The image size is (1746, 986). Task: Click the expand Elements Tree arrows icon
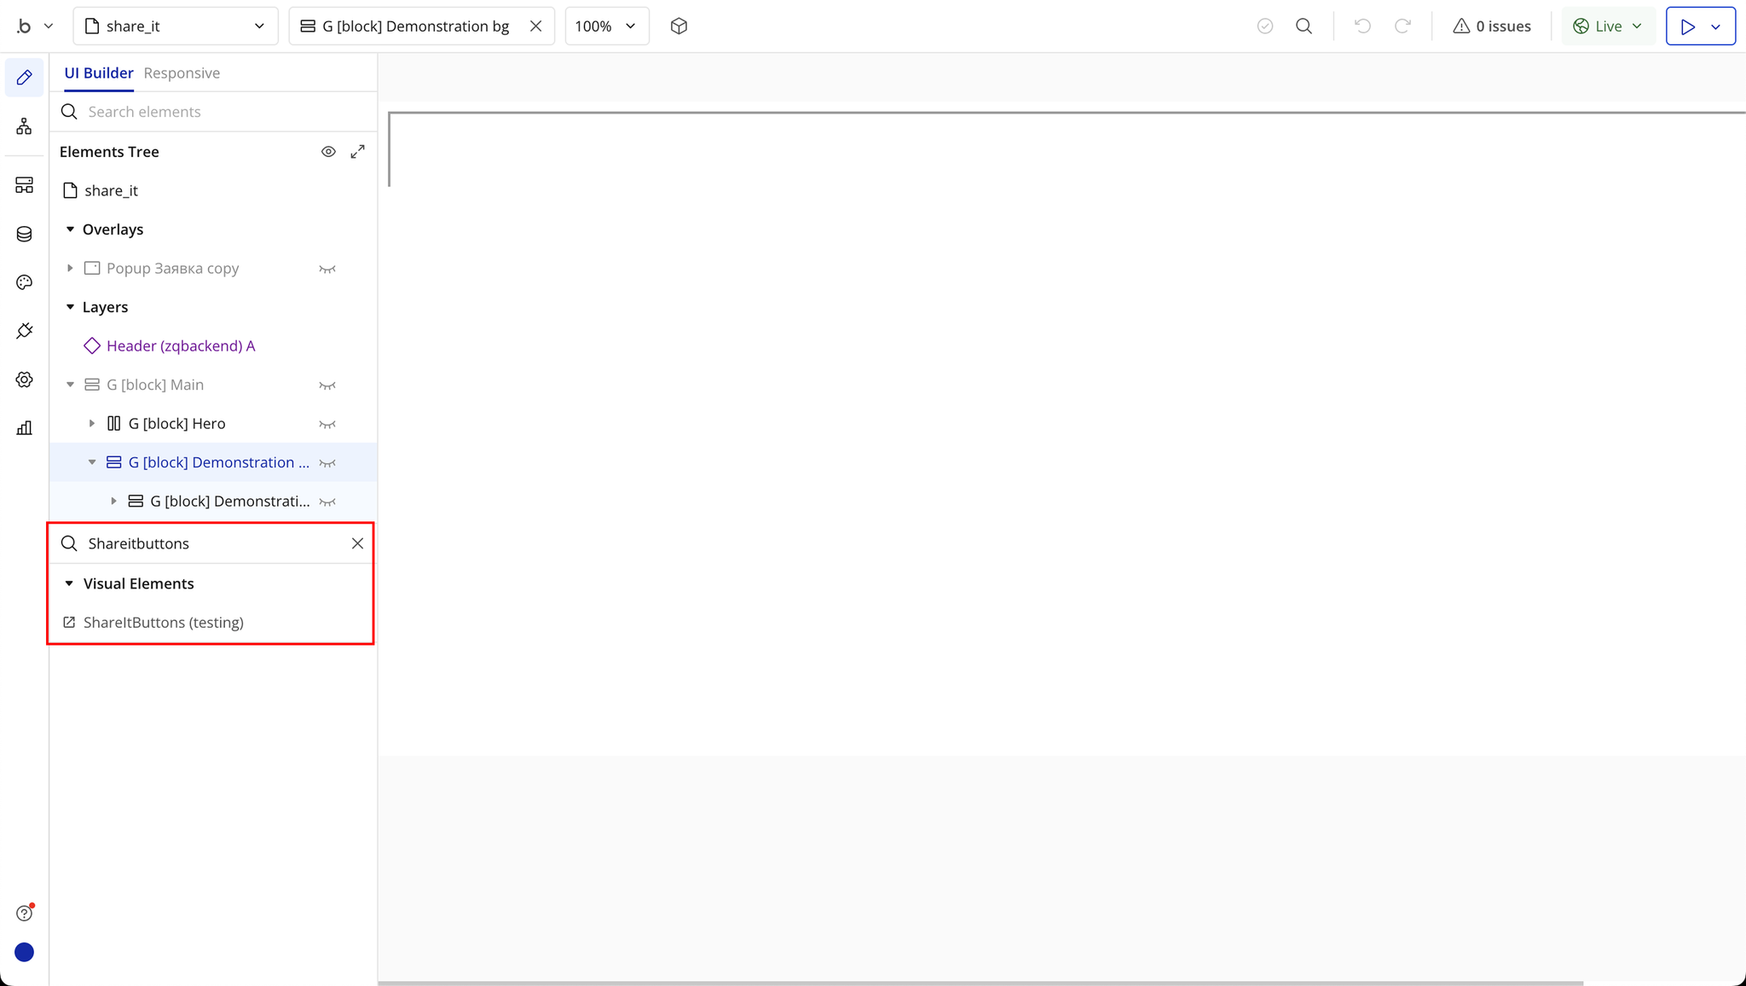[x=358, y=152]
